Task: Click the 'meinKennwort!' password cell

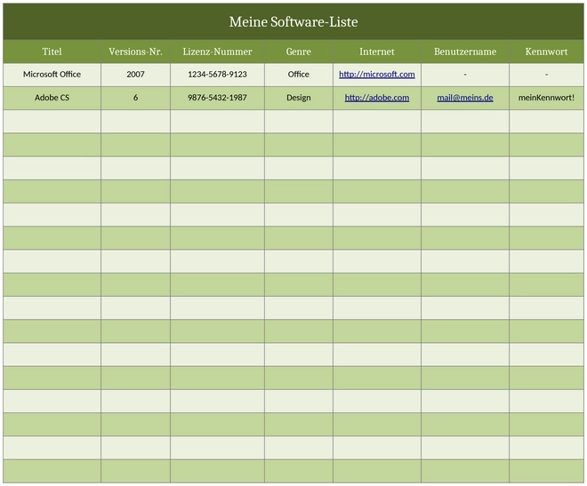Action: click(x=546, y=98)
